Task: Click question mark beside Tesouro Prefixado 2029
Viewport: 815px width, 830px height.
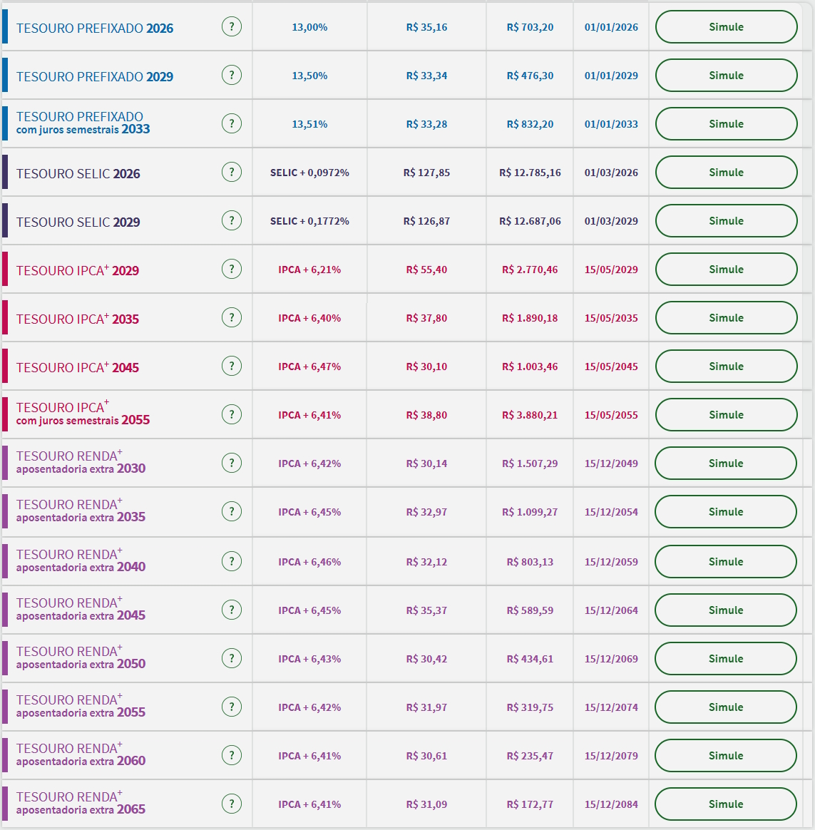Action: click(232, 76)
